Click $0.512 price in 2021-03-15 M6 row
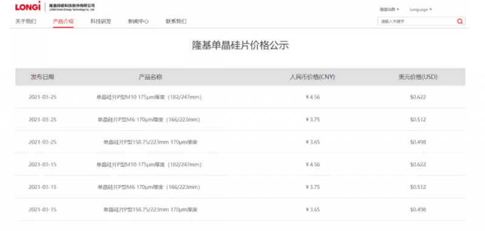This screenshot has width=485, height=231. (418, 187)
